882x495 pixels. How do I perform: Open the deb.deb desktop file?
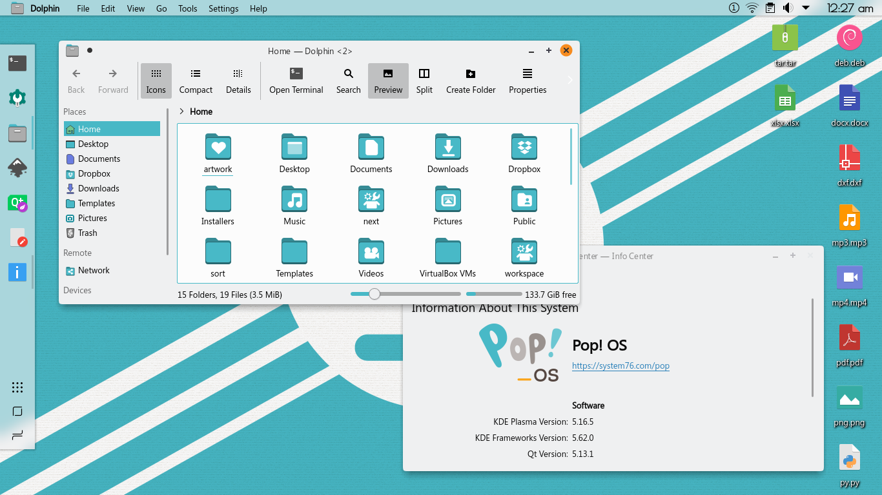[850, 45]
